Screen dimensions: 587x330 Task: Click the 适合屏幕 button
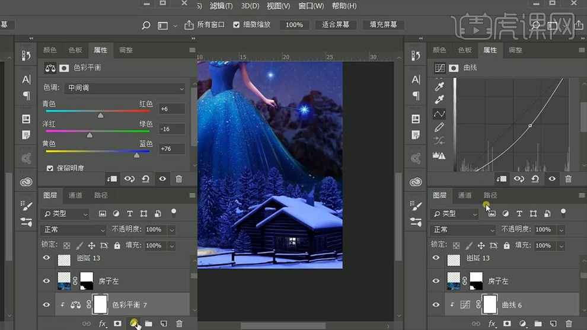(336, 25)
